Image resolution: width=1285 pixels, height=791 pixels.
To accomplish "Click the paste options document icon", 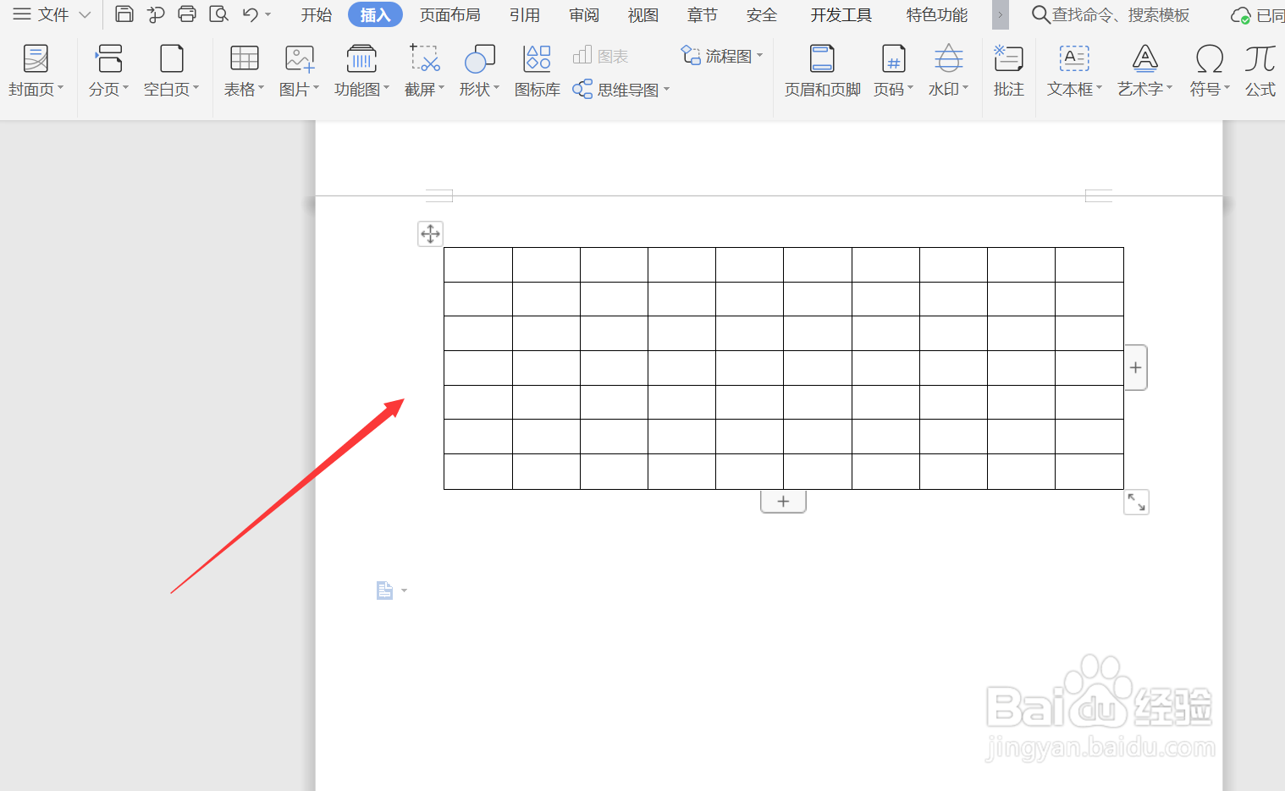I will pos(384,591).
